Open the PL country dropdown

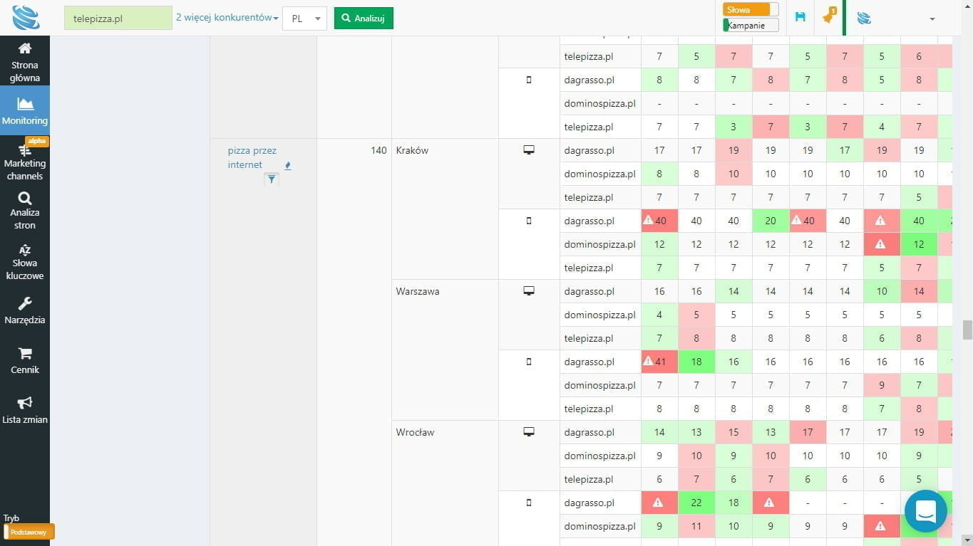tap(304, 19)
